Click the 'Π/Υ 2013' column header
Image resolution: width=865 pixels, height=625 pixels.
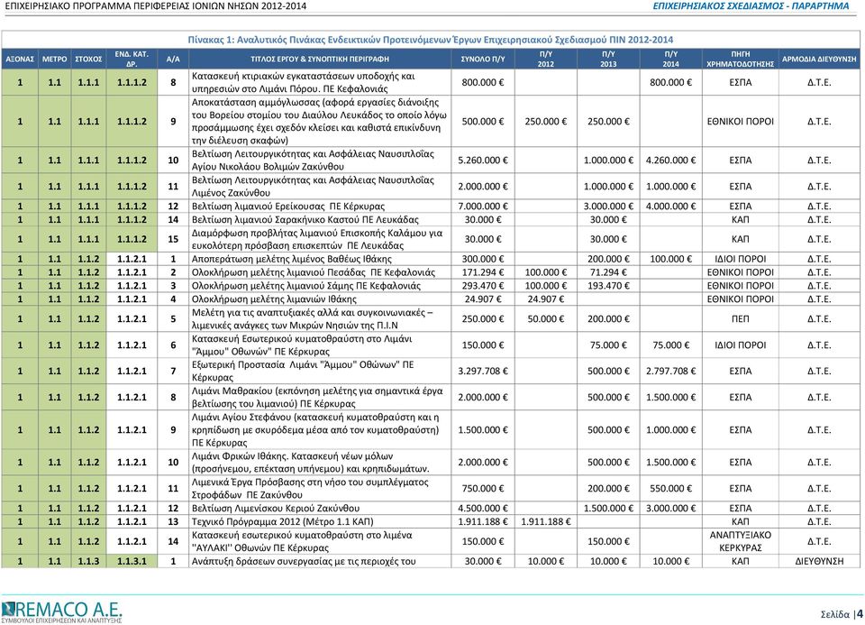(608, 60)
